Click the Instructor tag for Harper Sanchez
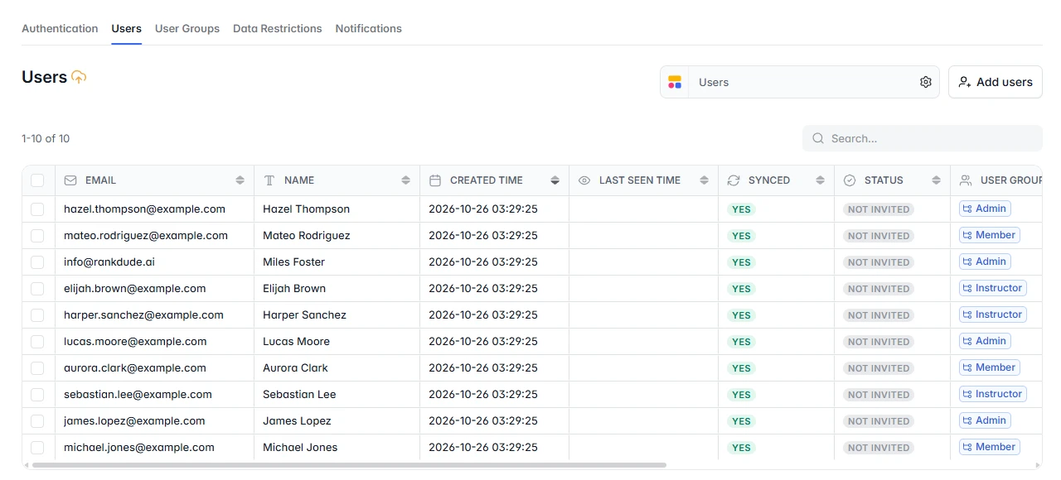This screenshot has height=480, width=1061. tap(993, 314)
